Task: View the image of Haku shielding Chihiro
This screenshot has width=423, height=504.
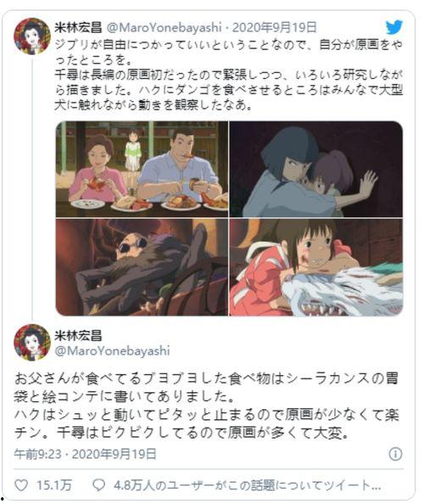Action: click(316, 170)
